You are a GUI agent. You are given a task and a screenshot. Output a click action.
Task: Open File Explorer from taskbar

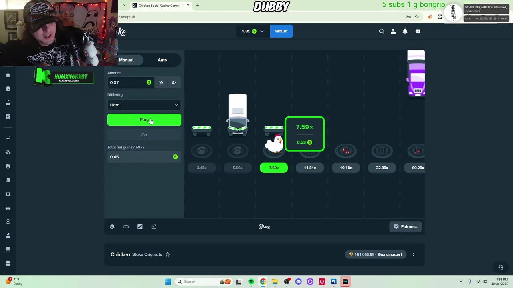(275, 282)
